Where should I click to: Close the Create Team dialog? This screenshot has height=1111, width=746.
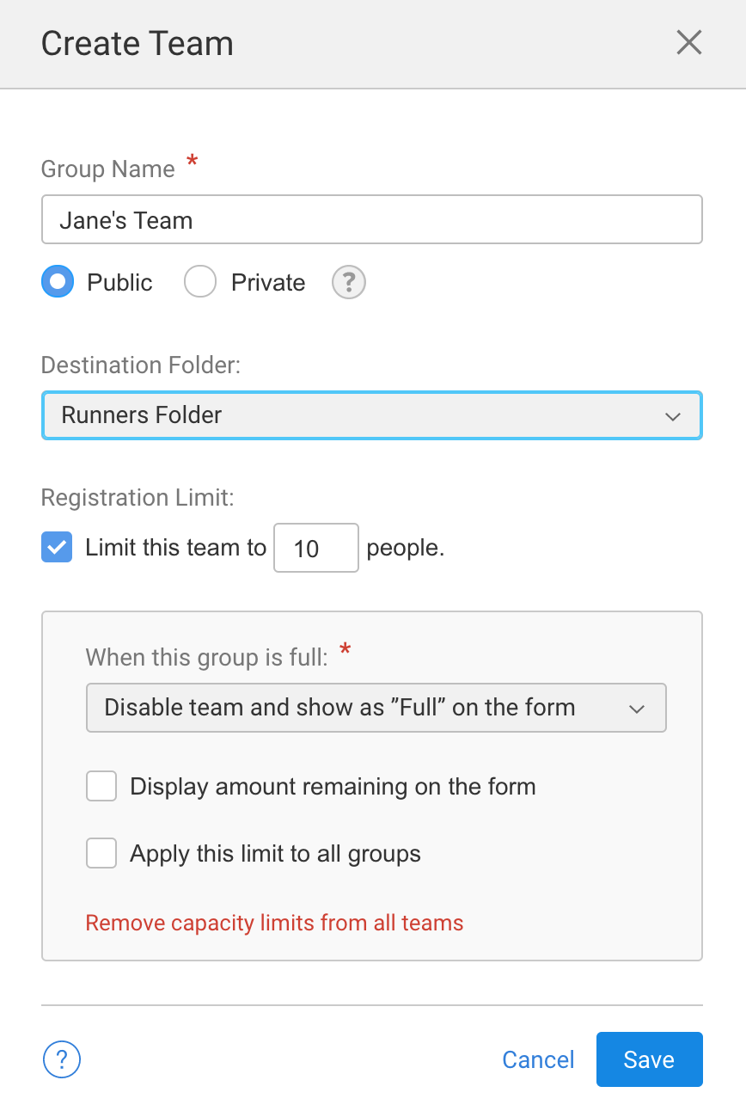click(689, 43)
